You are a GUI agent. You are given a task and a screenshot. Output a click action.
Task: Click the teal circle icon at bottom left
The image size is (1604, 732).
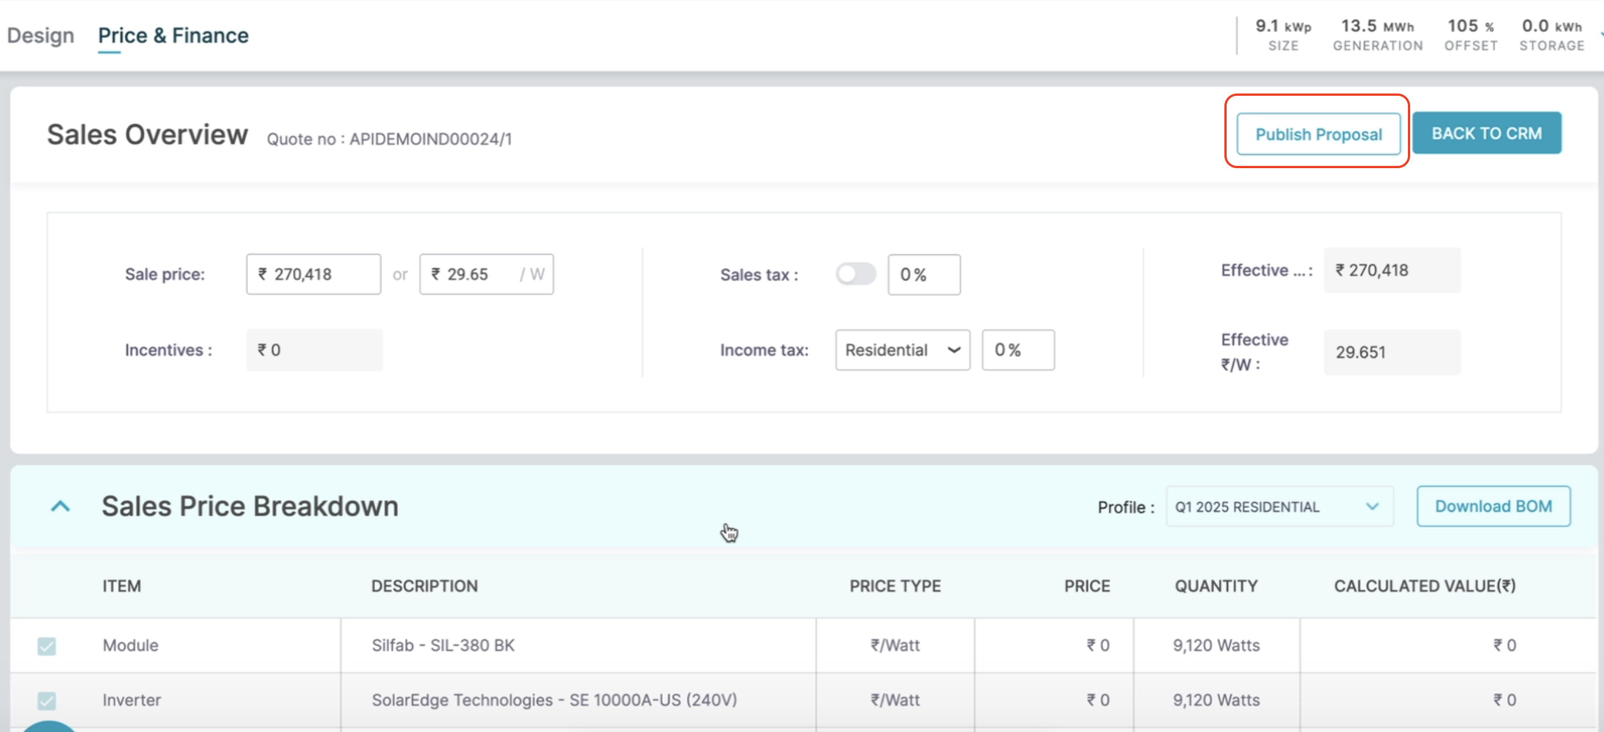(48, 726)
